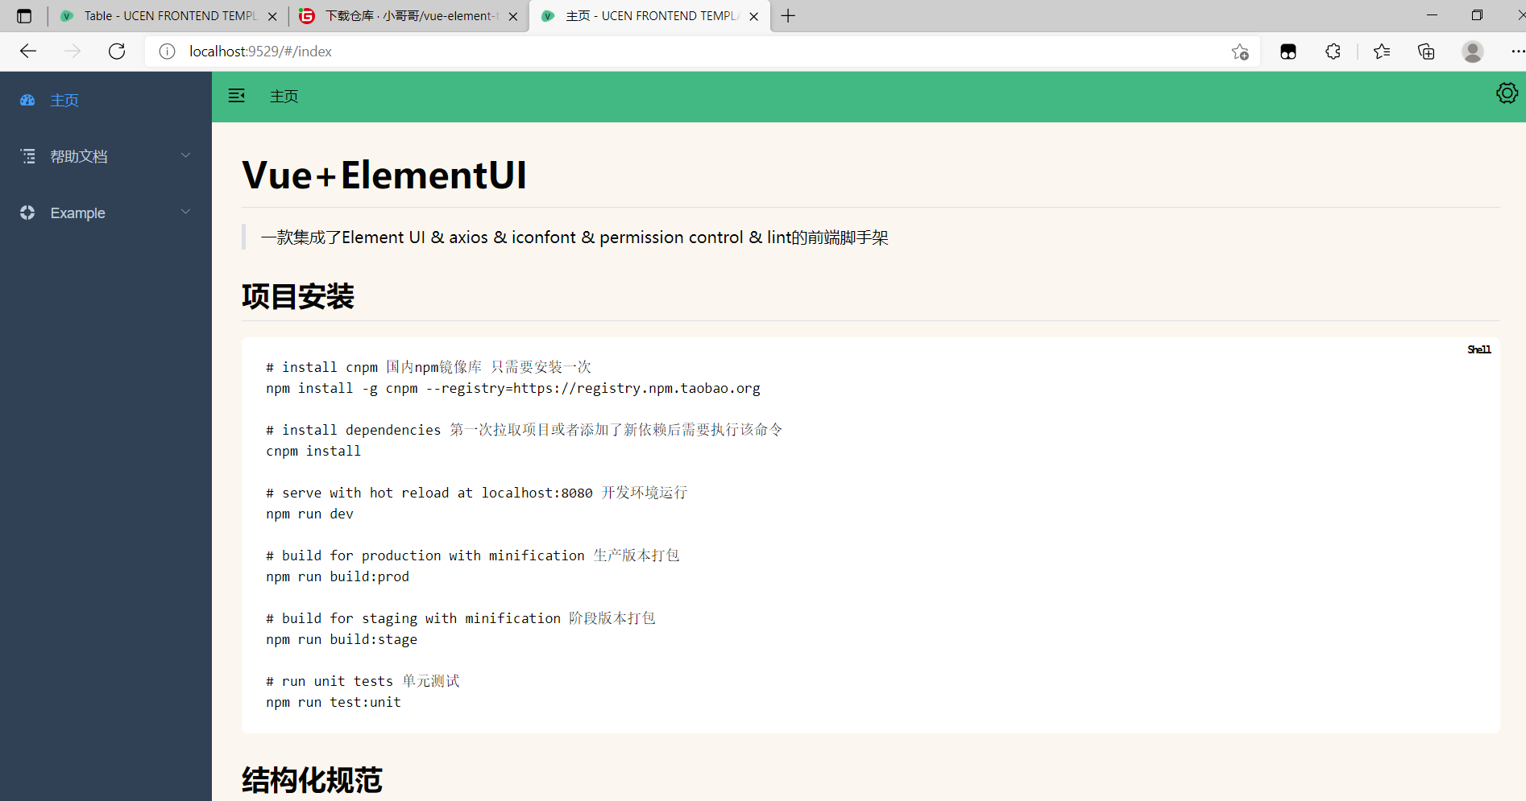Click the '# install dependencies' comment line
Viewport: 1526px width, 801px height.
point(525,430)
